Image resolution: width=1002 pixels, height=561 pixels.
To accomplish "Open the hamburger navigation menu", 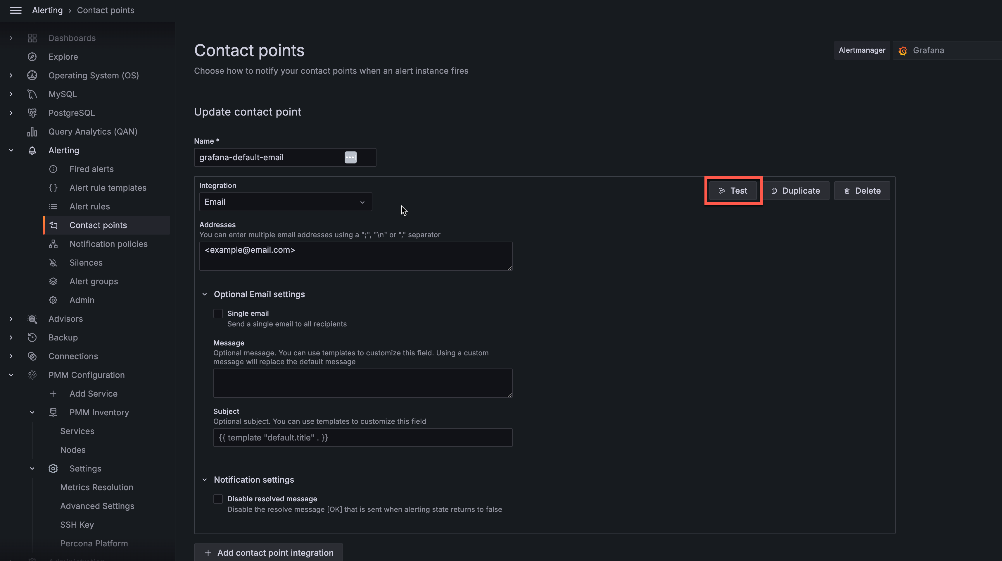I will coord(15,11).
